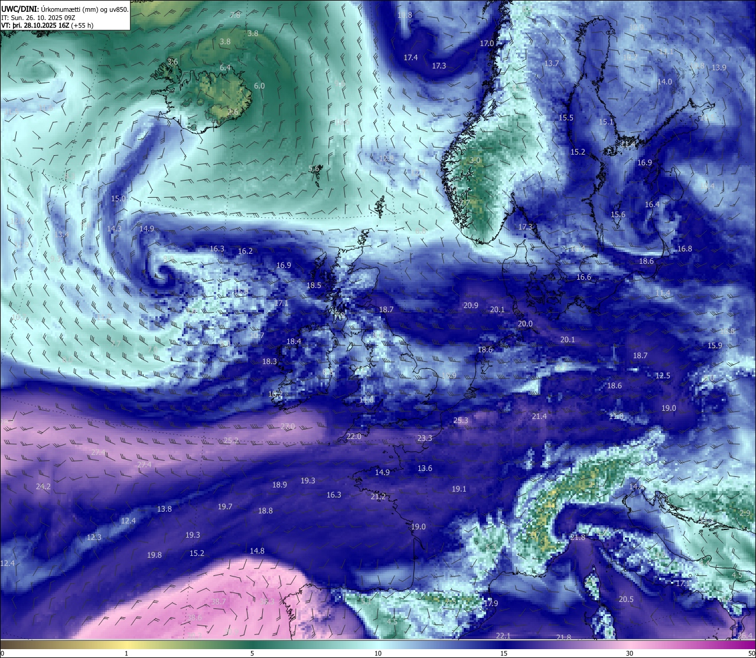Image resolution: width=756 pixels, height=658 pixels.
Task: Click the 19.8 value on the map
Action: (154, 555)
